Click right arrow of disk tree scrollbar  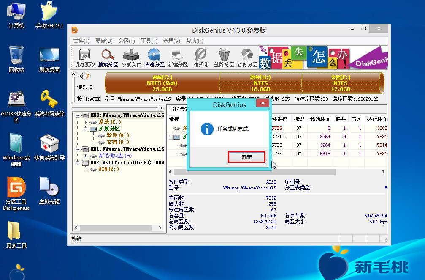click(160, 228)
